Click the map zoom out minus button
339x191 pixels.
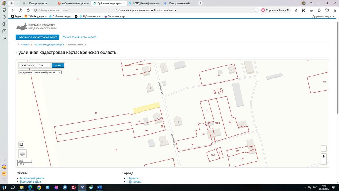click(x=324, y=162)
